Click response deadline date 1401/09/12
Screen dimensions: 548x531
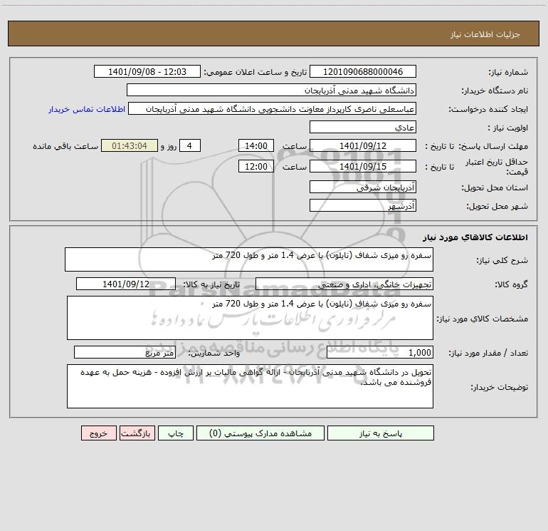tap(363, 145)
